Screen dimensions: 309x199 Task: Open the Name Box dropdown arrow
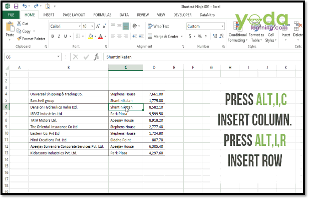click(x=58, y=57)
